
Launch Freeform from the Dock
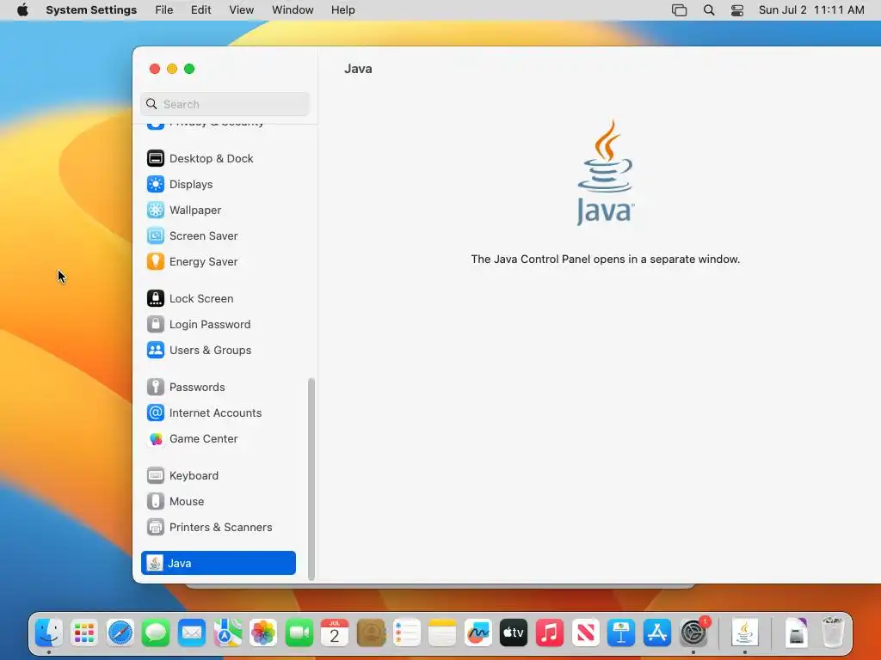[x=478, y=633]
